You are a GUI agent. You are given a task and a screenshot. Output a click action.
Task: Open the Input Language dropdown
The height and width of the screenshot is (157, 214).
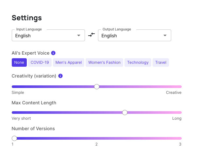[48, 35]
